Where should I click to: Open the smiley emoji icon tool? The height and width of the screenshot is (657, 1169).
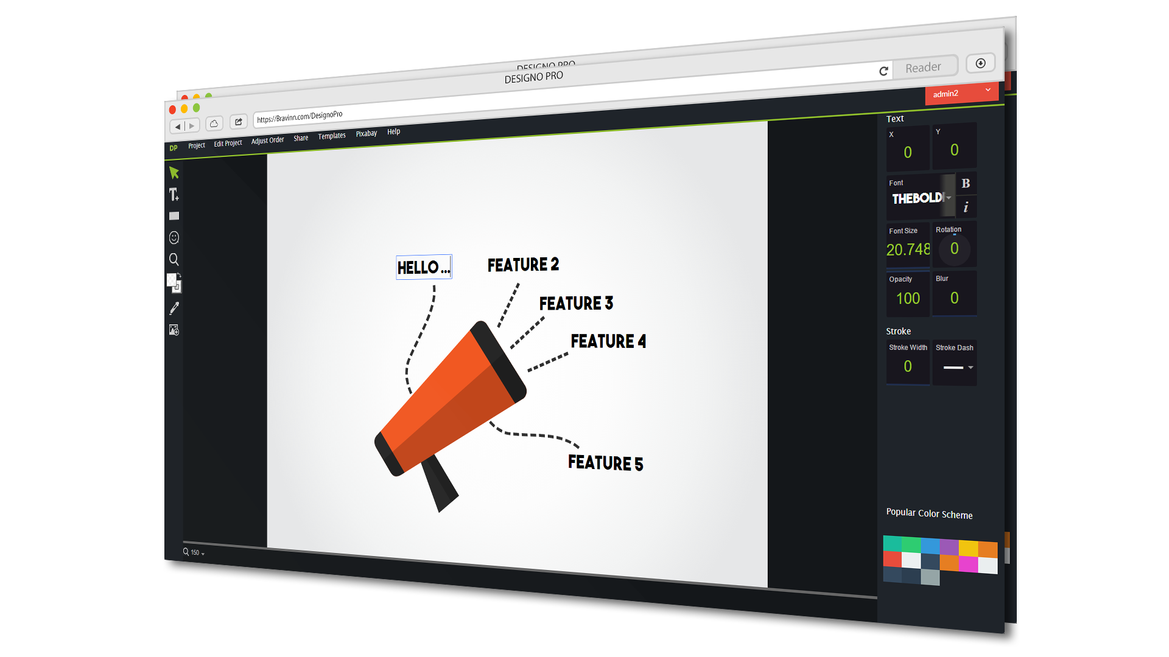174,237
